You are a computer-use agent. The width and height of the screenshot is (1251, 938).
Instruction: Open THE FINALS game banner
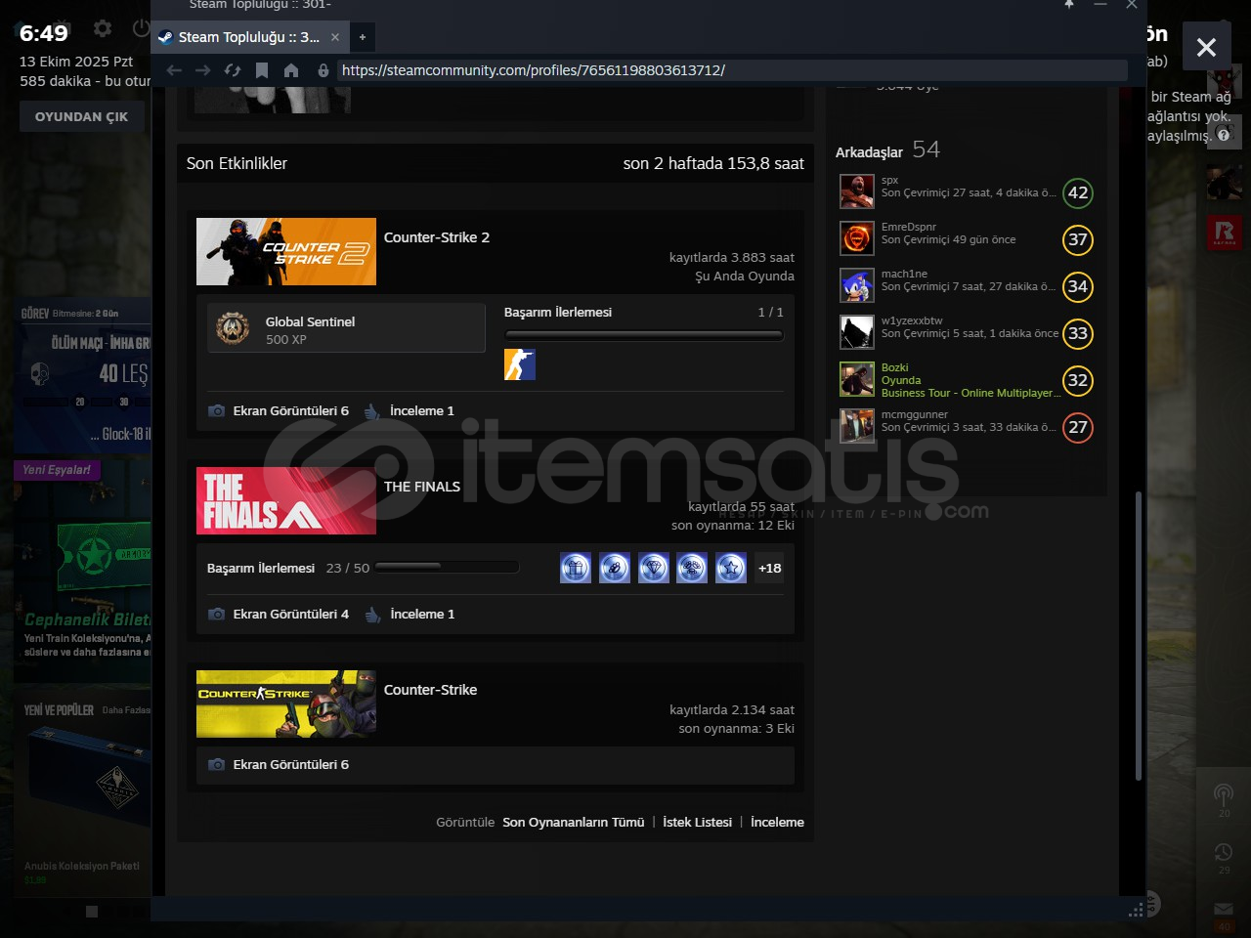[x=286, y=500]
